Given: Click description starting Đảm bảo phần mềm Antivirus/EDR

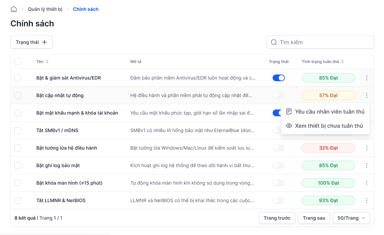Looking at the screenshot, I should click(x=193, y=78).
